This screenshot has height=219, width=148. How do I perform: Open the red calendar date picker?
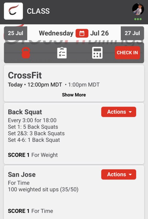point(82,33)
